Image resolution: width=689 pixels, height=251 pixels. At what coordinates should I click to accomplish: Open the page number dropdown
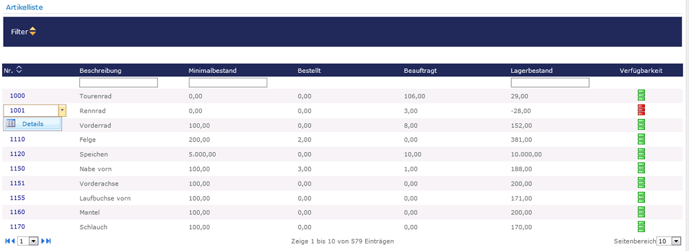click(33, 241)
